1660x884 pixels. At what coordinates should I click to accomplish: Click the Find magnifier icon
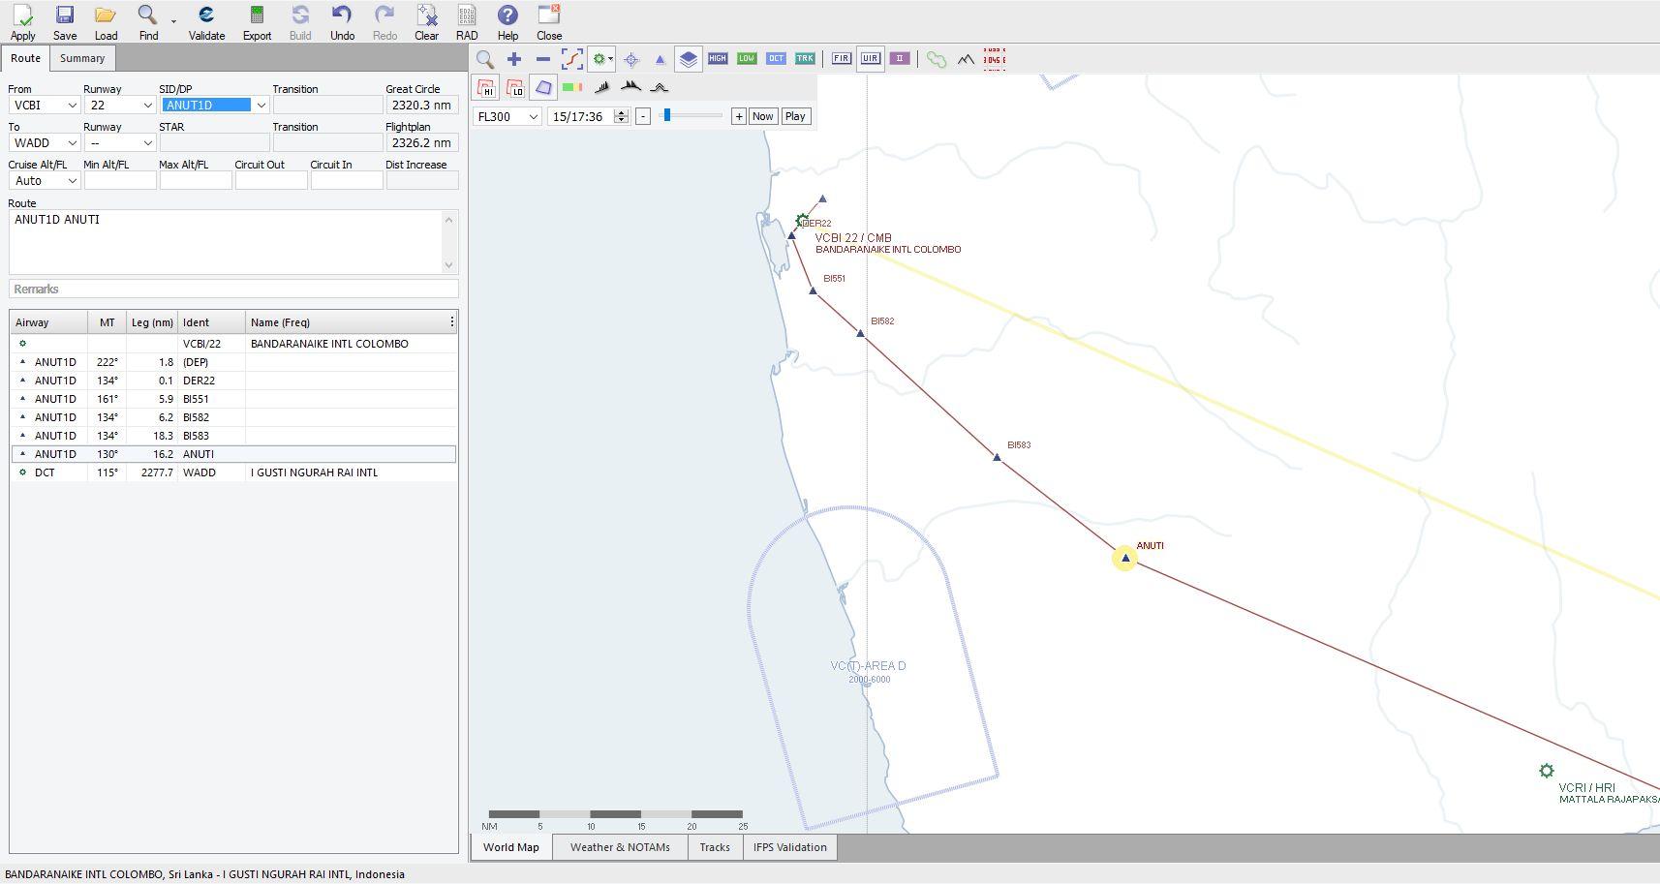point(147,15)
